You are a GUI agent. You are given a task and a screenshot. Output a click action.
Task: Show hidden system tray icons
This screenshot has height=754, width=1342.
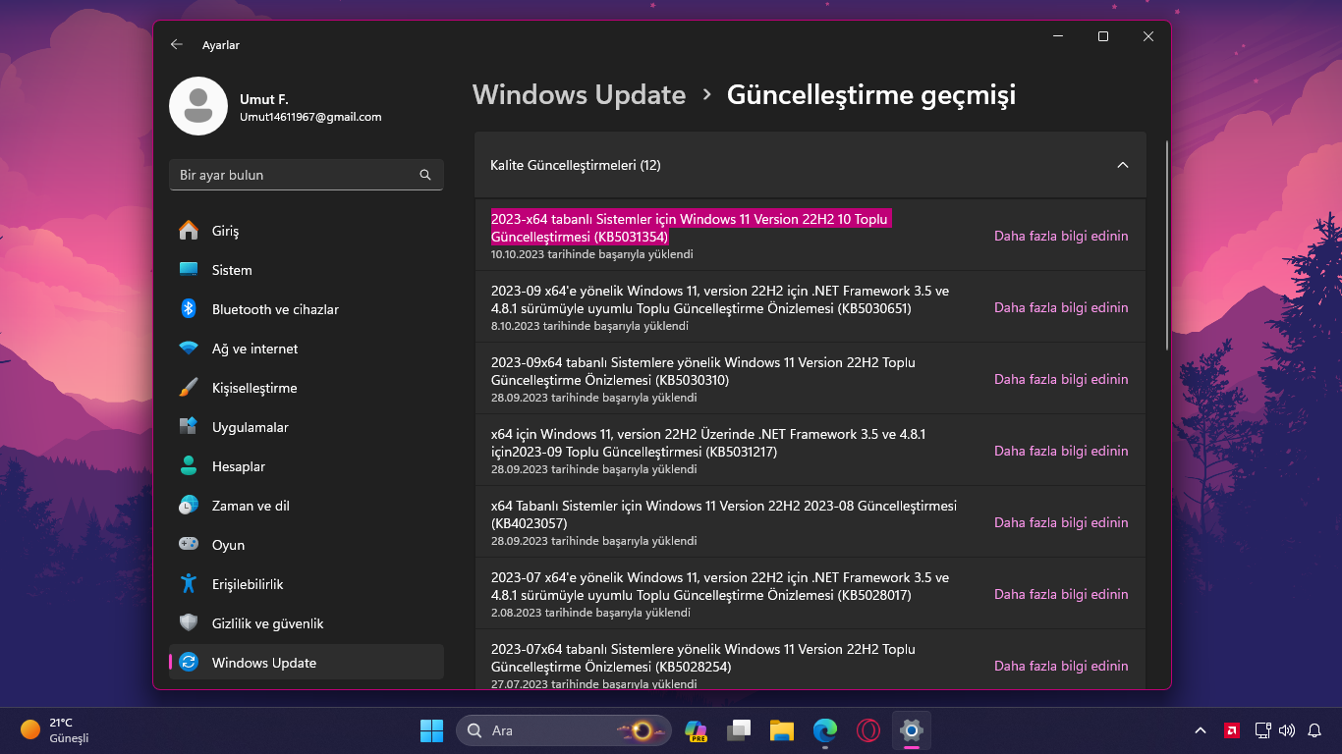[x=1201, y=730]
